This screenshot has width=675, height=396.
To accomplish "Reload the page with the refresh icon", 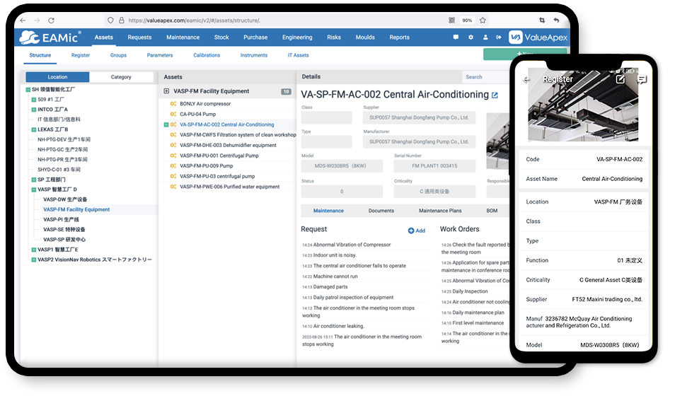I will click(x=51, y=21).
